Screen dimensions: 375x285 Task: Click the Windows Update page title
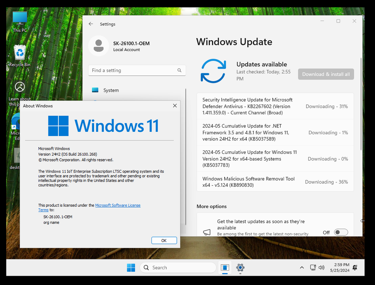234,42
